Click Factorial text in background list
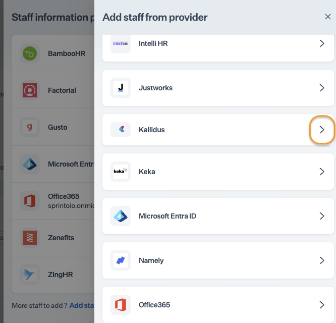Viewport: 336px width, 323px height. (62, 90)
